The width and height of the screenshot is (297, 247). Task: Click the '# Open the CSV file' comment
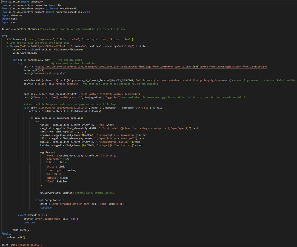38,43
